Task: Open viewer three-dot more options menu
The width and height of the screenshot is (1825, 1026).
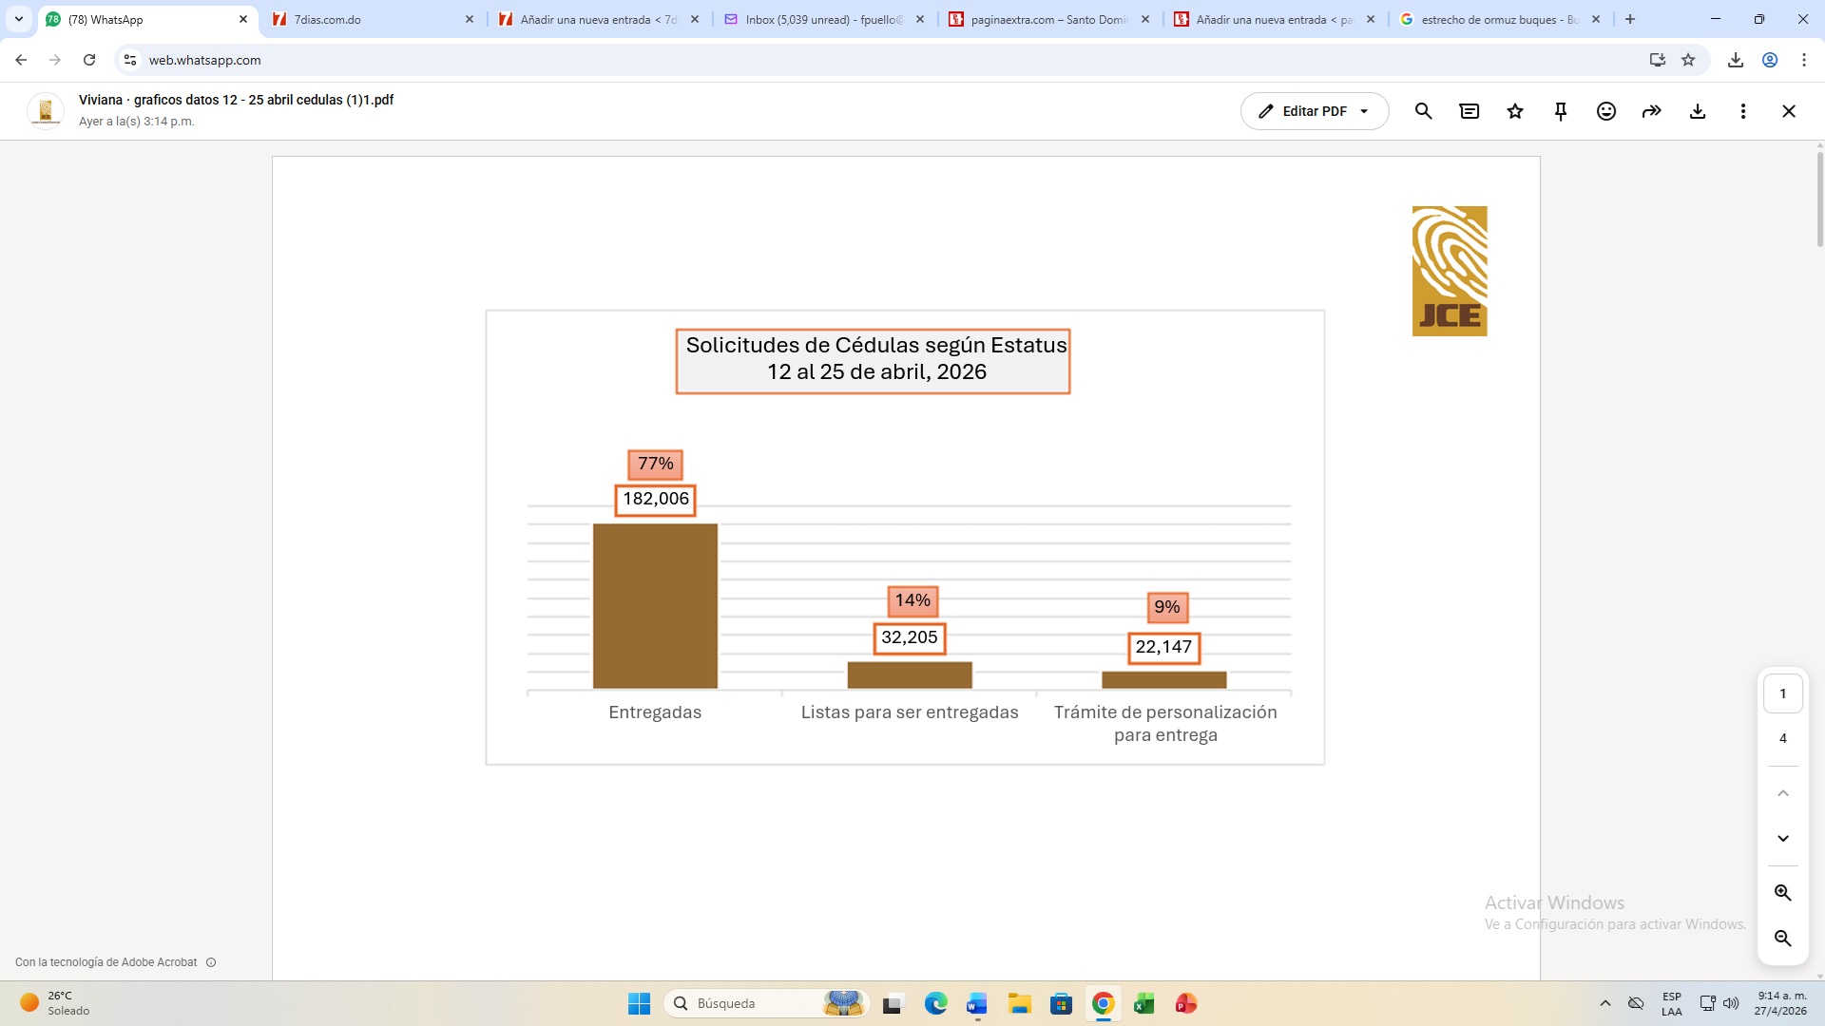Action: 1743,111
